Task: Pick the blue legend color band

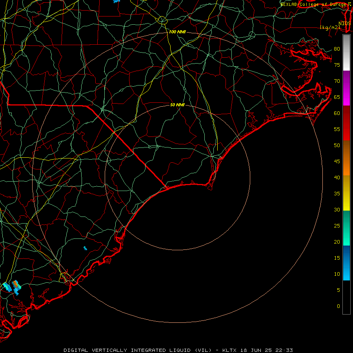Action: [346, 263]
